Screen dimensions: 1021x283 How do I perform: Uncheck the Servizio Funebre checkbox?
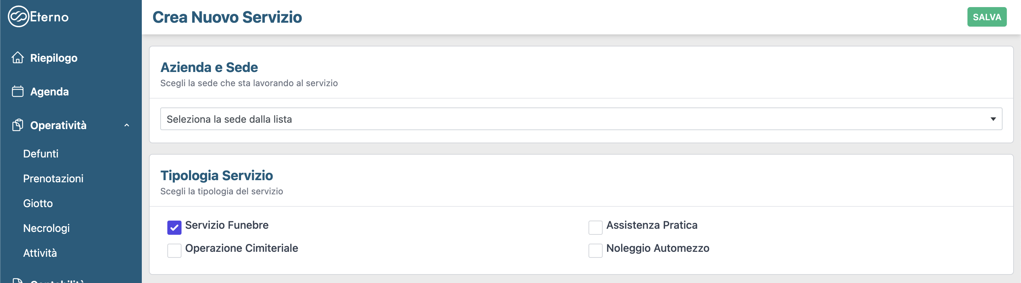coord(174,228)
